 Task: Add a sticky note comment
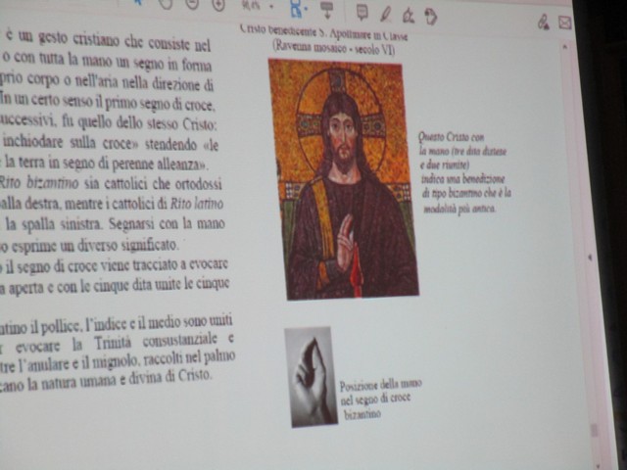tap(362, 12)
